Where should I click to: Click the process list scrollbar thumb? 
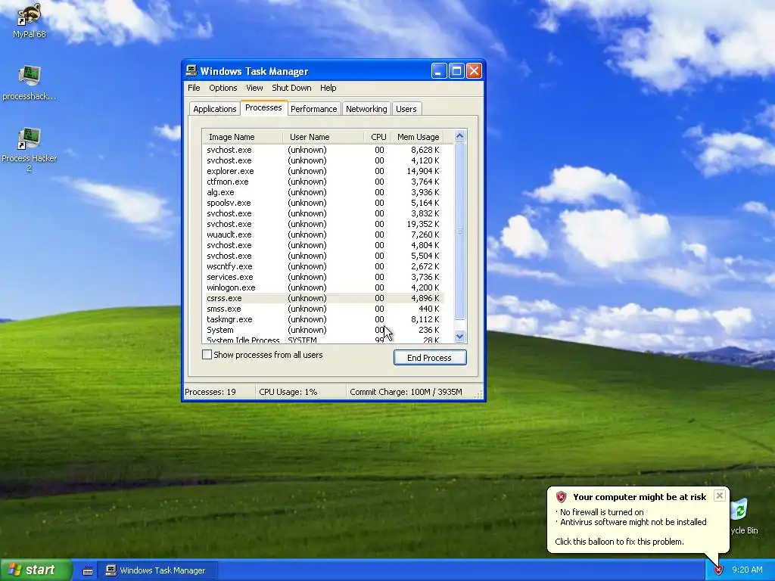pyautogui.click(x=459, y=231)
